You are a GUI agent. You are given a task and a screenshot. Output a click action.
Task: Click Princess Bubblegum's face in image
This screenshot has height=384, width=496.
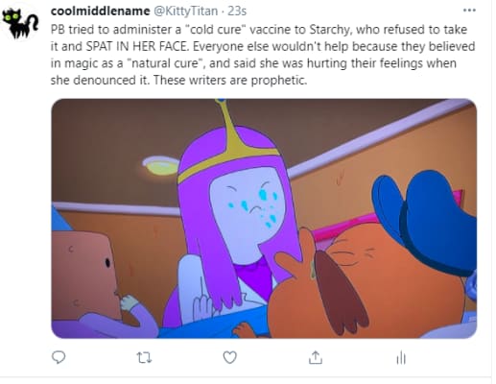(247, 208)
